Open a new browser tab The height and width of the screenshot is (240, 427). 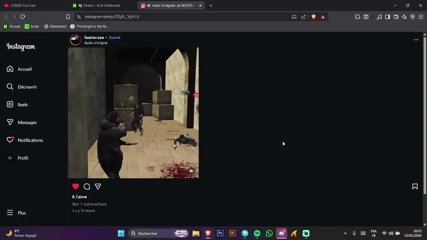(x=210, y=5)
